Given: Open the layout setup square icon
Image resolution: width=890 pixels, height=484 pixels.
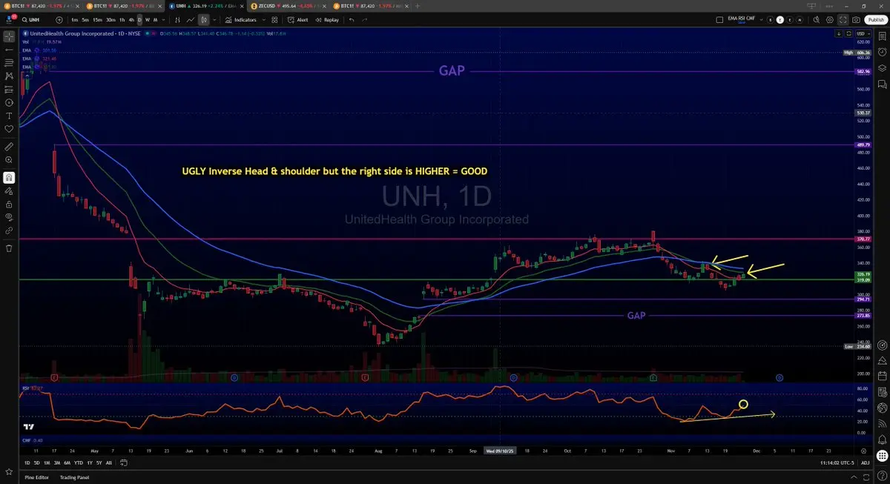Looking at the screenshot, I should pos(719,20).
